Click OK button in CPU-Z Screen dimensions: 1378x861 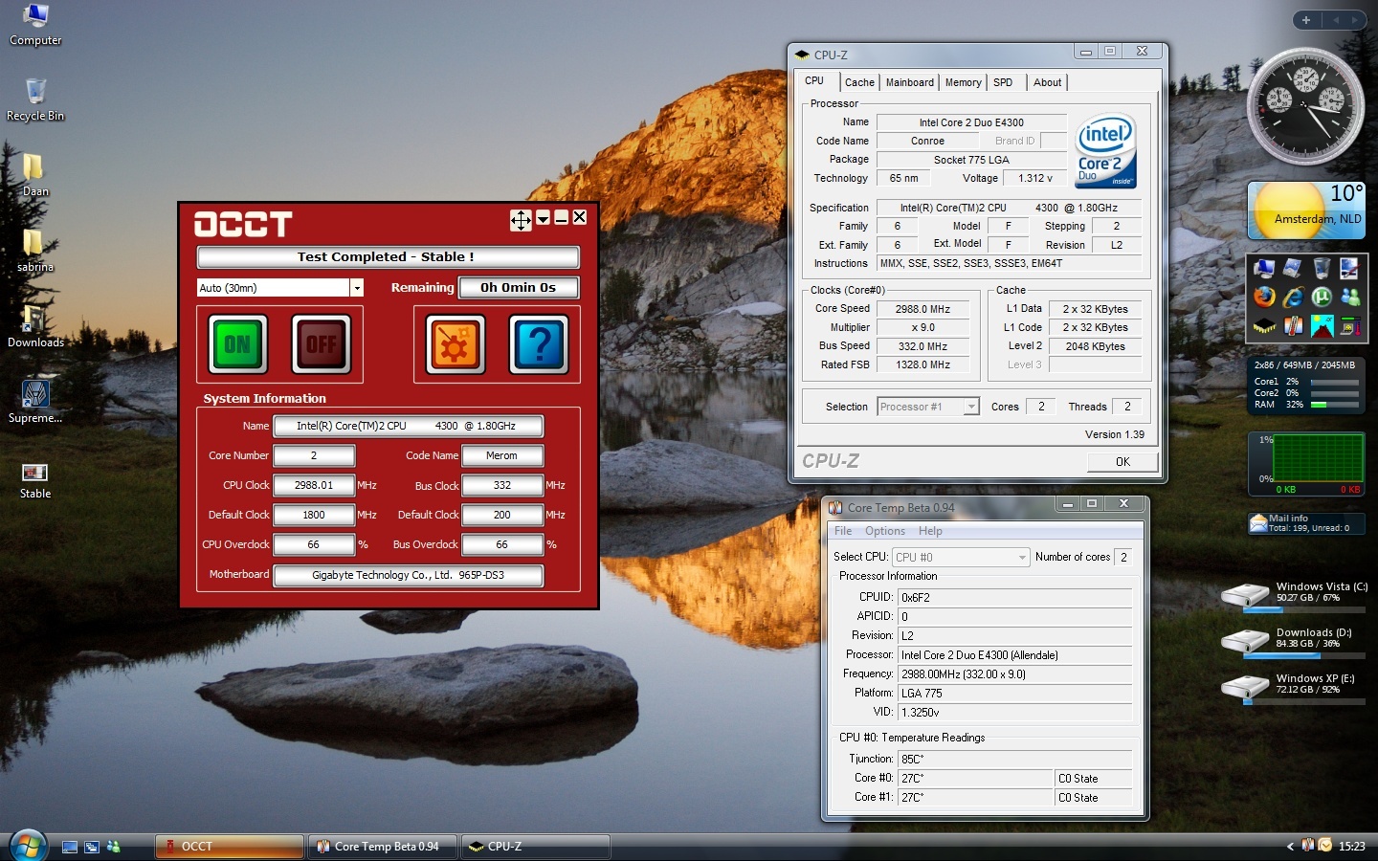pos(1122,462)
